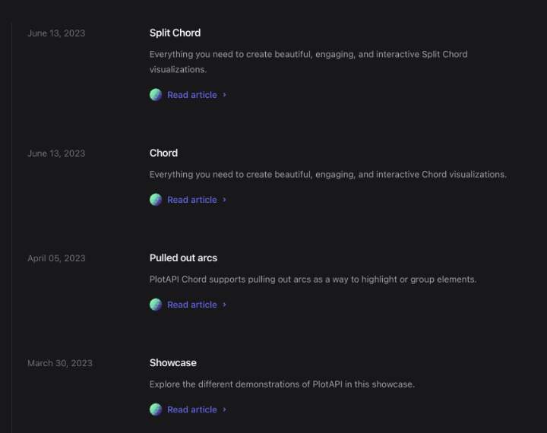Click the avatar icon under Pulled out arcs
Viewport: 547px width, 433px height.
coord(156,305)
